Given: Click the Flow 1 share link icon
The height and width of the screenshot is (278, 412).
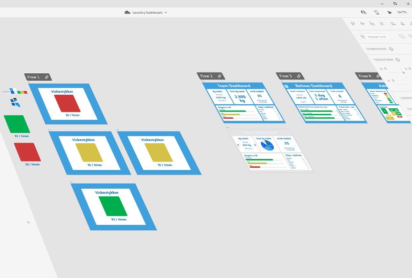Looking at the screenshot, I should click(47, 77).
